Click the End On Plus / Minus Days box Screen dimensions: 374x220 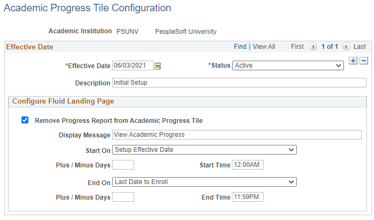pyautogui.click(x=123, y=197)
